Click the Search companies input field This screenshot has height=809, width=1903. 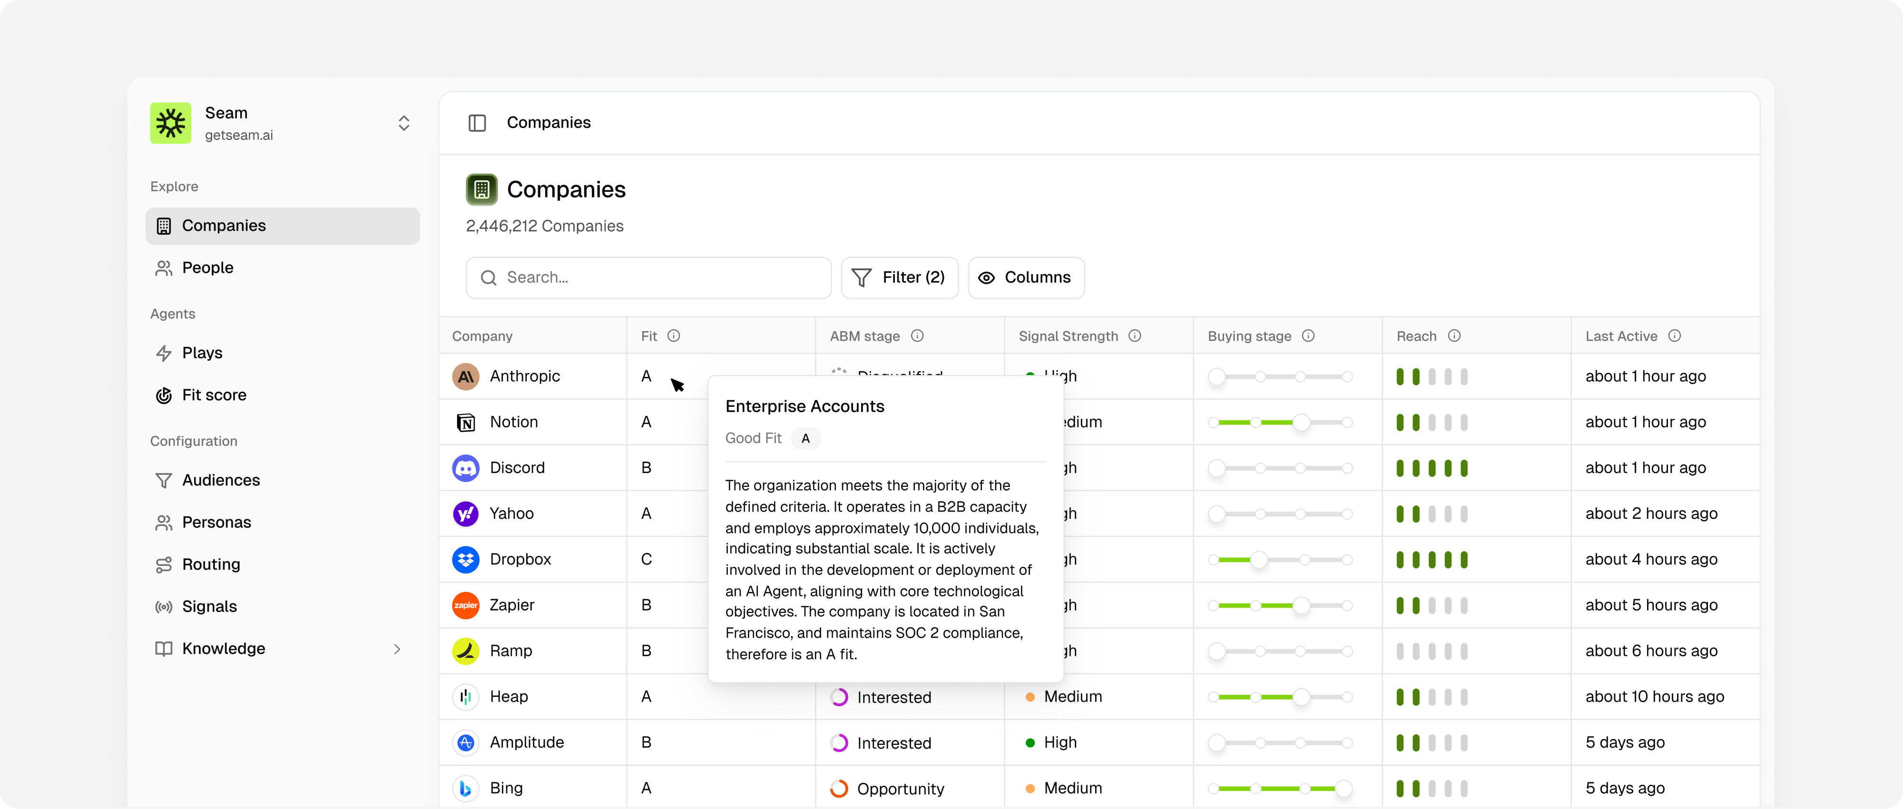click(x=648, y=277)
